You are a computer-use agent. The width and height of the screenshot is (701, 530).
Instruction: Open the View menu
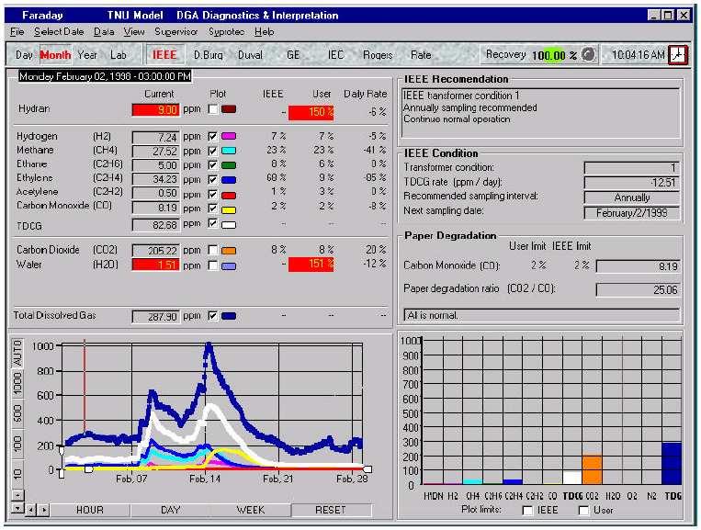134,32
